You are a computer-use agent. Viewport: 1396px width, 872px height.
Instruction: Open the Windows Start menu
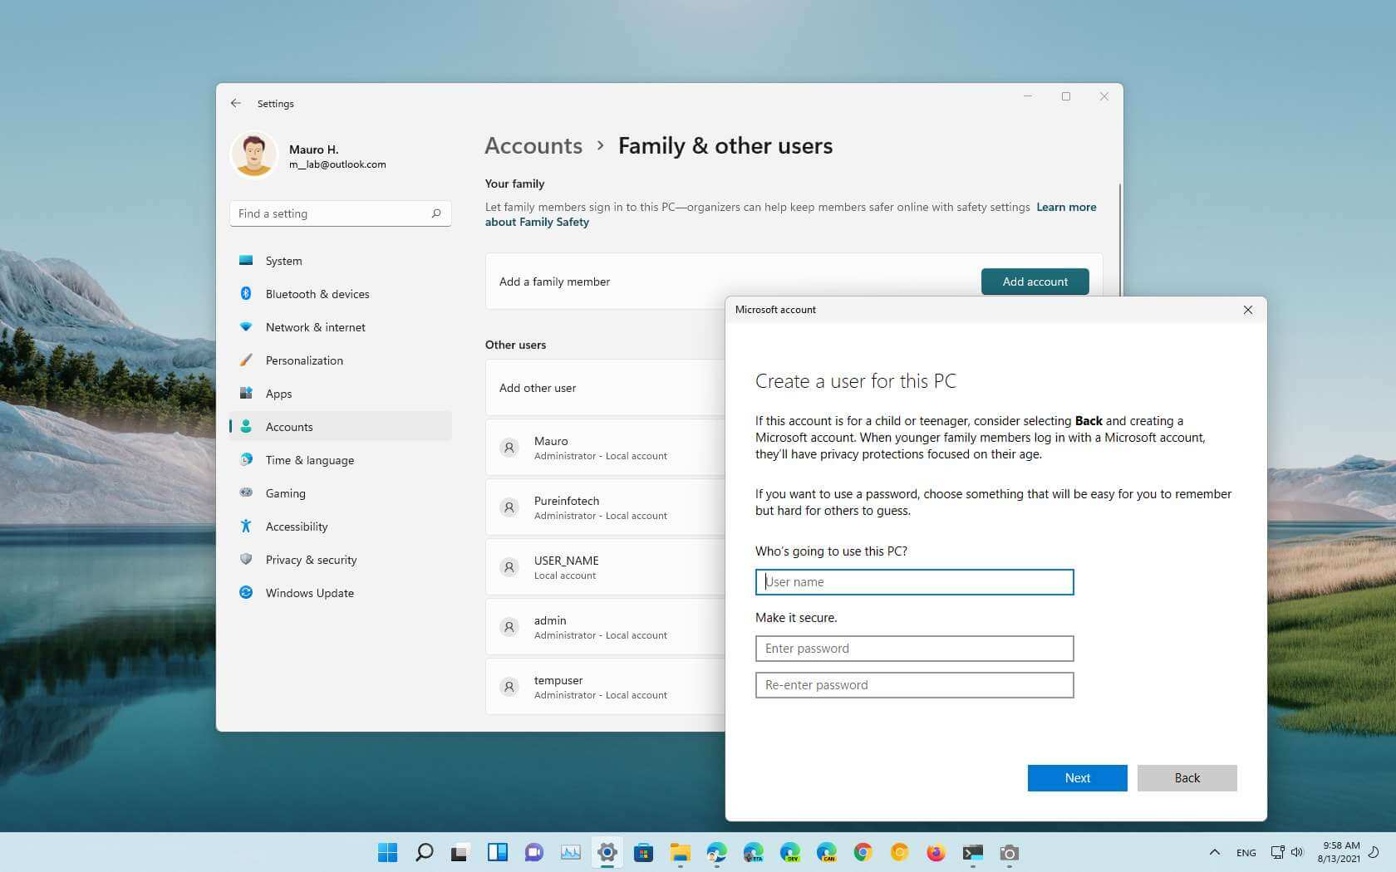[x=387, y=852]
